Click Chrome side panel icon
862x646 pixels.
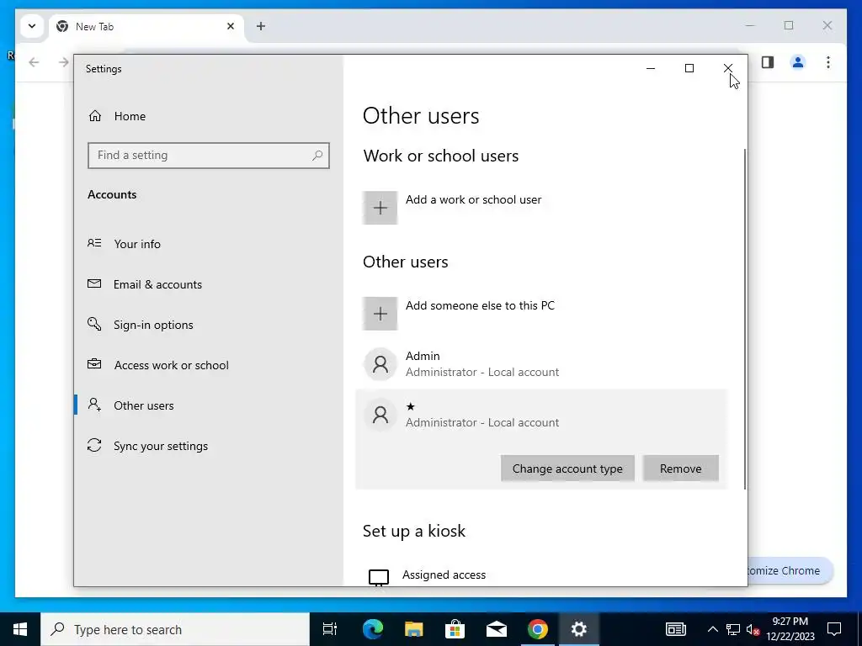coord(768,62)
